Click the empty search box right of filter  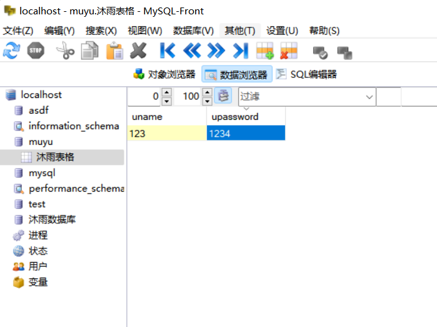pos(388,97)
